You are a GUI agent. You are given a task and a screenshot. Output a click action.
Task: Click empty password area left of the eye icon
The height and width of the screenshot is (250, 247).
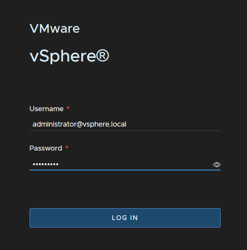136,164
